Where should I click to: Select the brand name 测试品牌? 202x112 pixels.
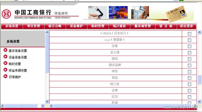point(115,65)
